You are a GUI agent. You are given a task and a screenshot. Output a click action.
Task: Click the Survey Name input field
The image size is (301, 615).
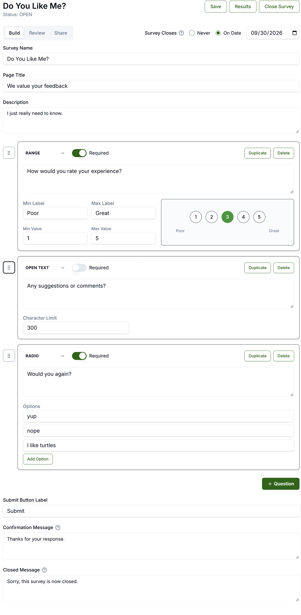point(151,59)
